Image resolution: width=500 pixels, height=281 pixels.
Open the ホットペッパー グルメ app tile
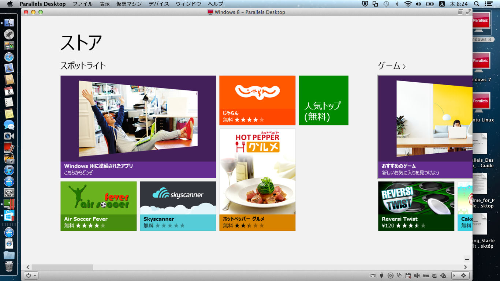257,180
